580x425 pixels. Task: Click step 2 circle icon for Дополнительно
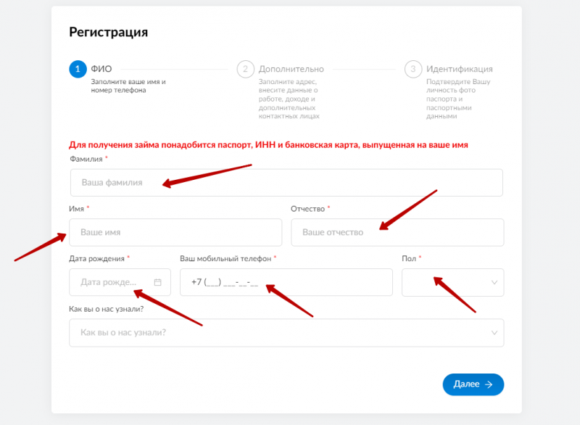click(x=245, y=69)
